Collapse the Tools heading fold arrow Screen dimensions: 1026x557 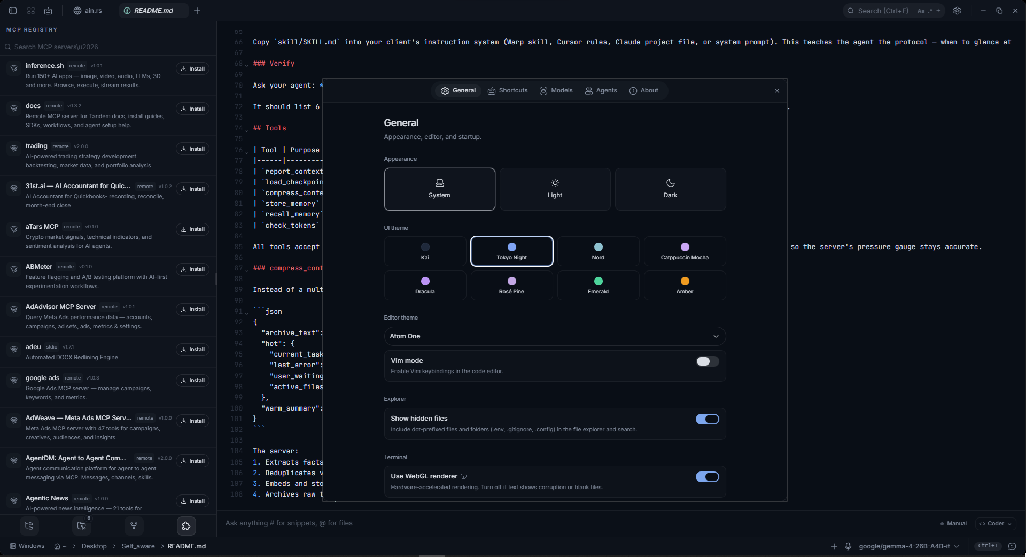(246, 130)
